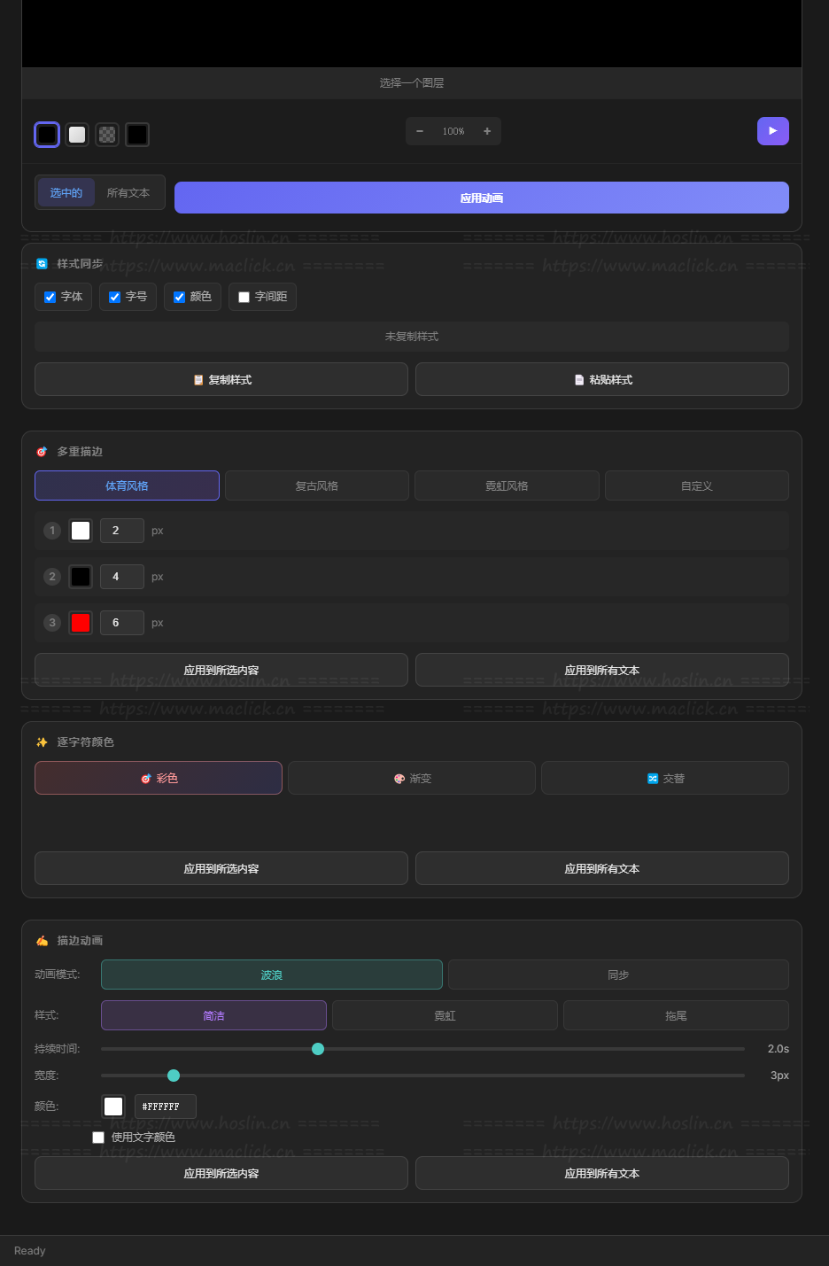Click the 多重描边 target icon
829x1266 pixels.
coord(42,452)
